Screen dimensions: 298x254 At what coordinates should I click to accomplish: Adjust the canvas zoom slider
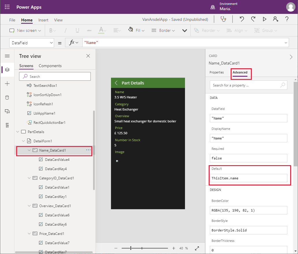(131, 248)
